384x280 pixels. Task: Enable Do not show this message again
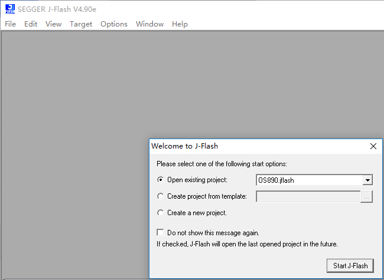coord(160,232)
